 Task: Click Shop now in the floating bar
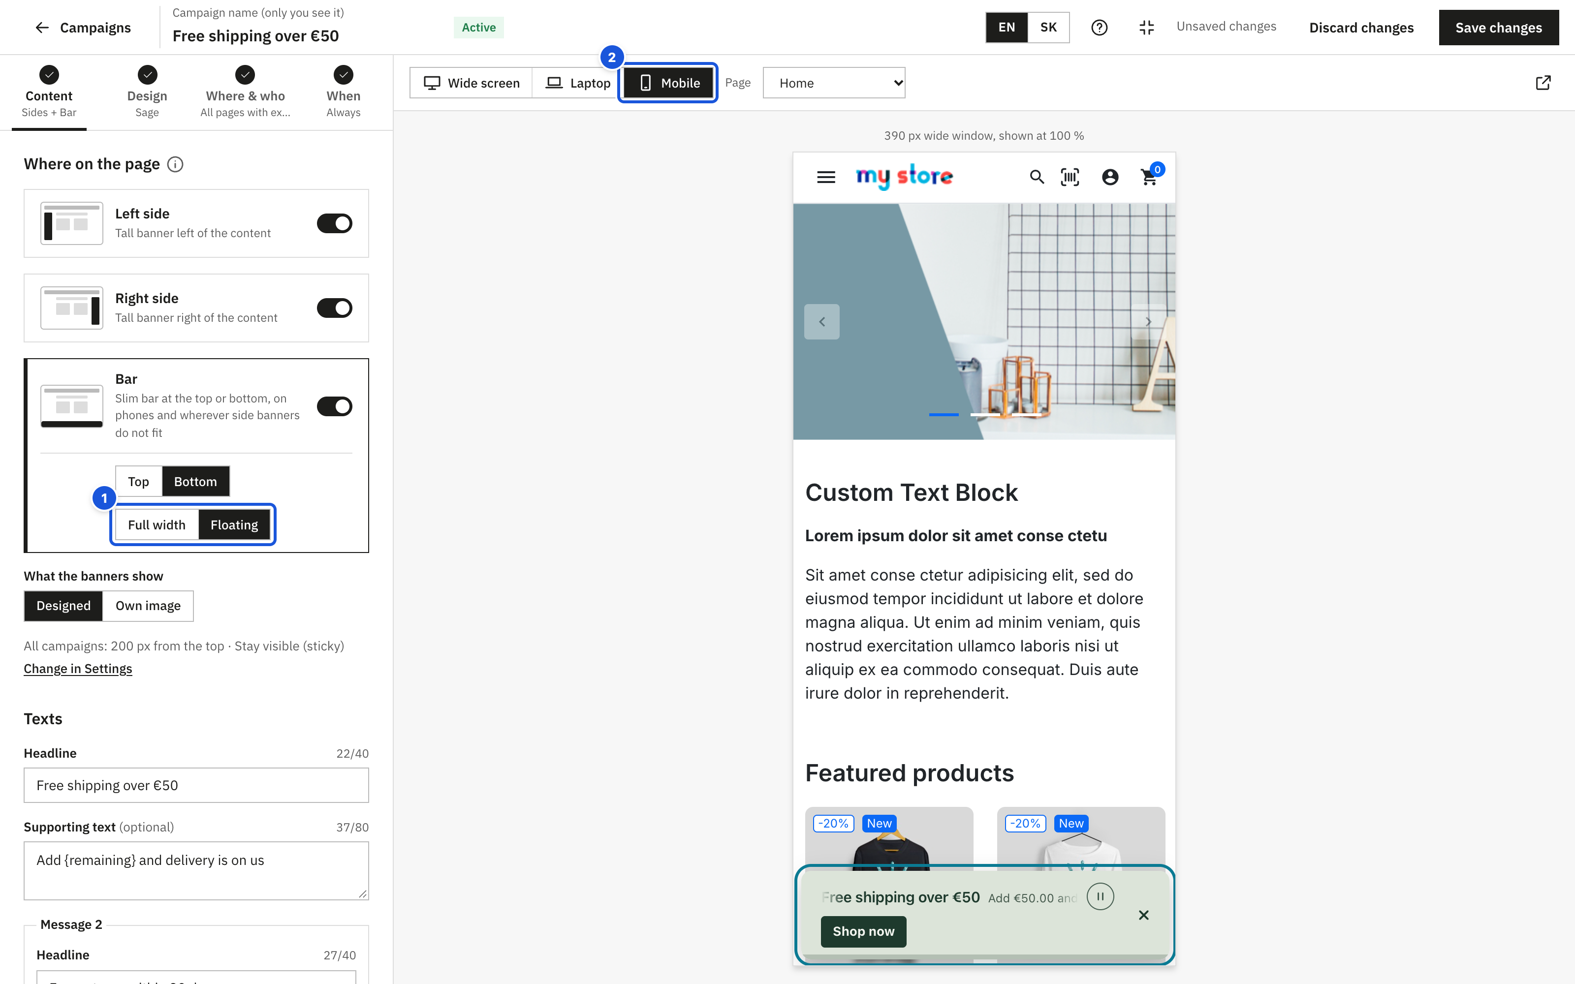coord(864,931)
